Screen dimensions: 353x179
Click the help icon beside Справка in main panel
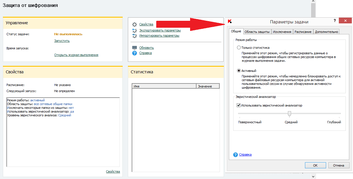pyautogui.click(x=134, y=53)
